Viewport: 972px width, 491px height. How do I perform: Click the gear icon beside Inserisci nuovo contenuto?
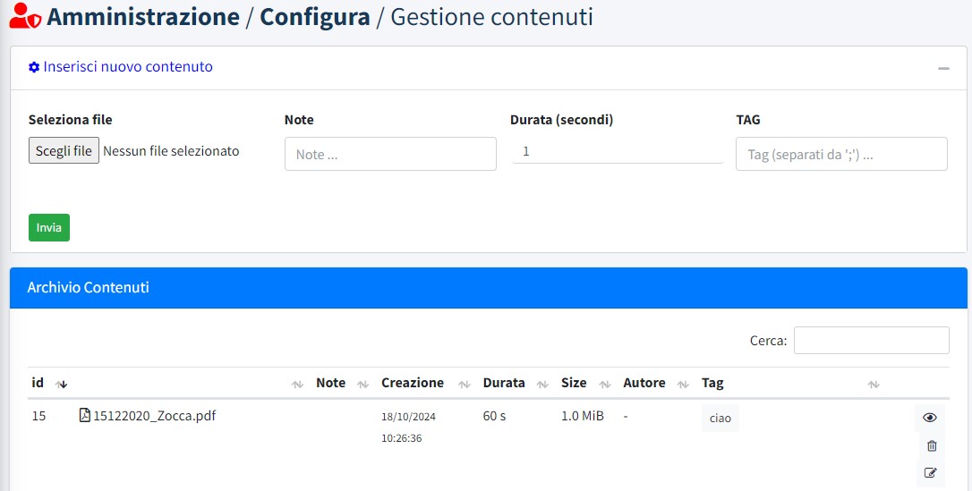[x=34, y=67]
